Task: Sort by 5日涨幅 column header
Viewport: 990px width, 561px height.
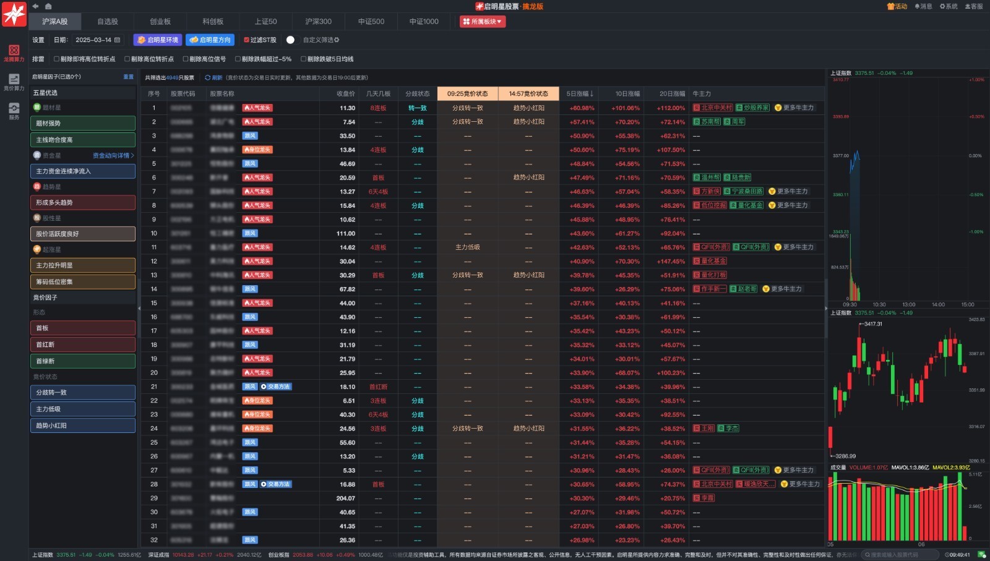Action: pyautogui.click(x=580, y=94)
